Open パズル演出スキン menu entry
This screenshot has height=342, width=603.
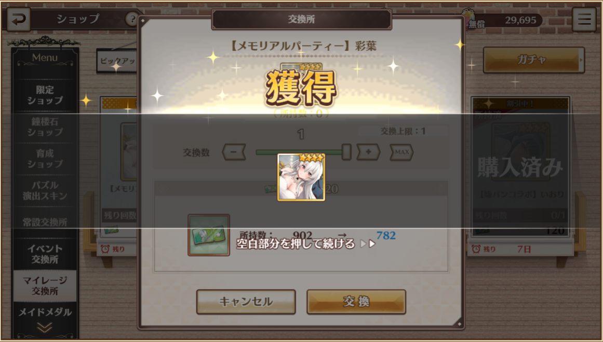[x=45, y=191]
